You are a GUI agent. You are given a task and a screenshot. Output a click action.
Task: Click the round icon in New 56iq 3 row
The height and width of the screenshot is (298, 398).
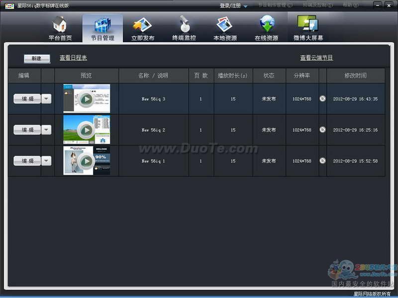pos(322,99)
